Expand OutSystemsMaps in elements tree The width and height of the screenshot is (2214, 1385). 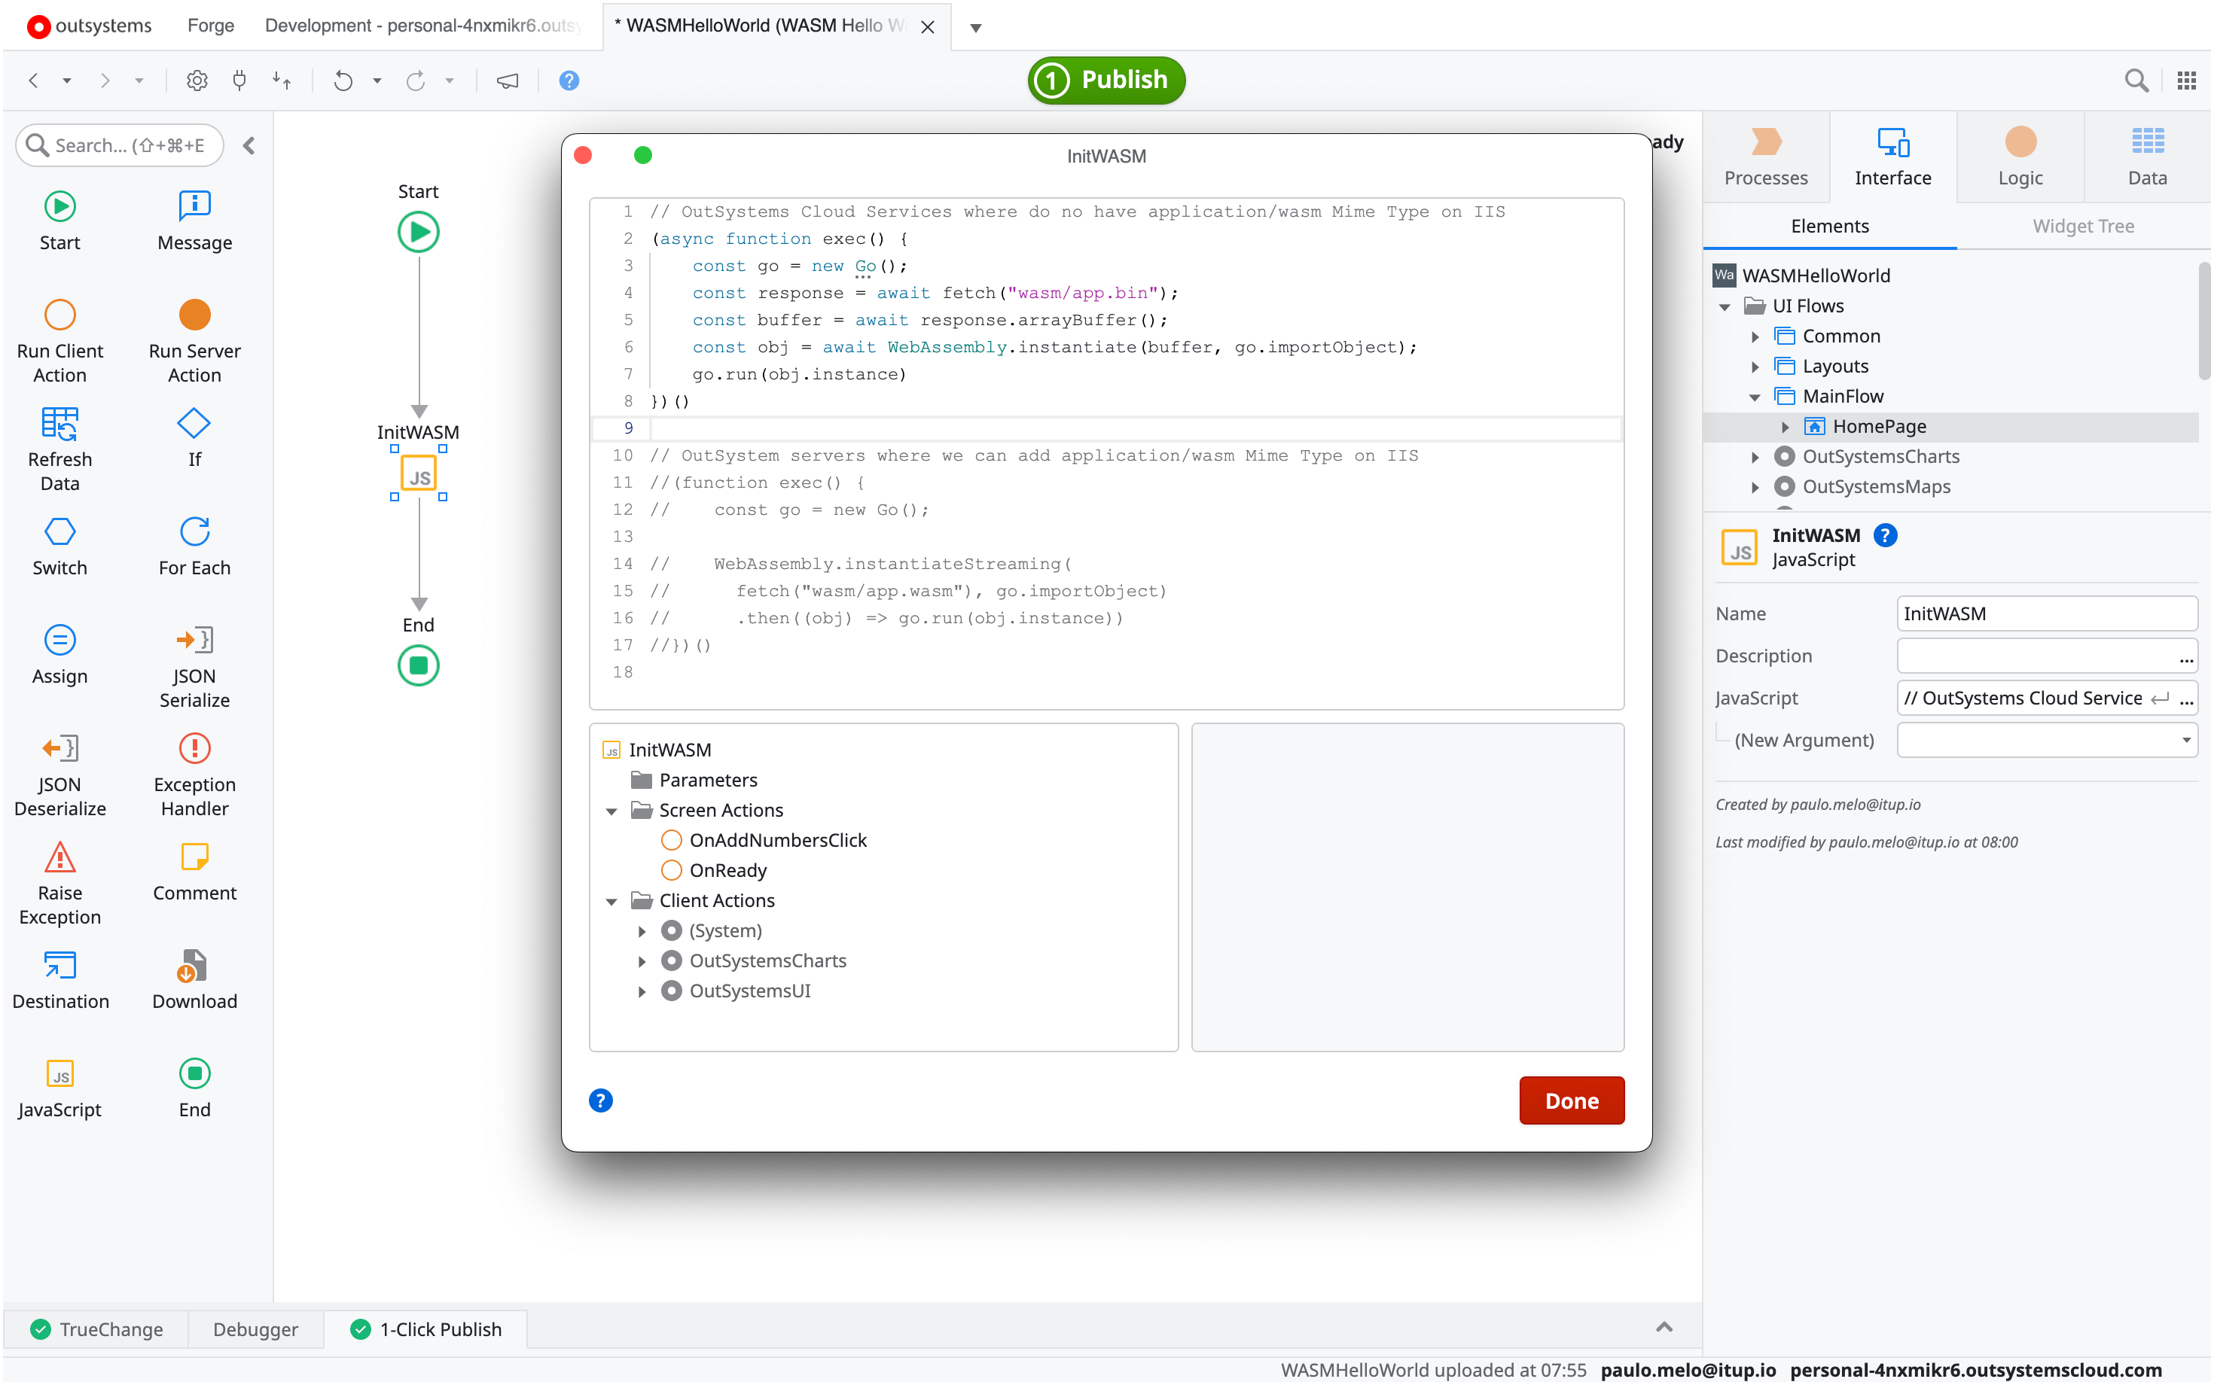tap(1755, 487)
